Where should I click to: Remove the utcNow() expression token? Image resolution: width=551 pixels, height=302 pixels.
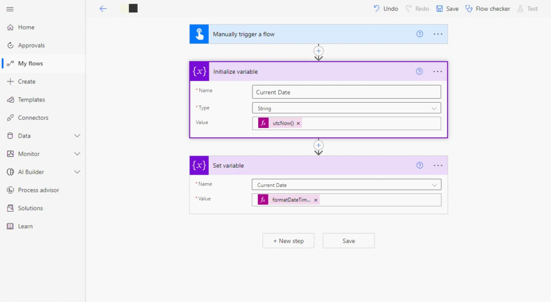tap(299, 124)
